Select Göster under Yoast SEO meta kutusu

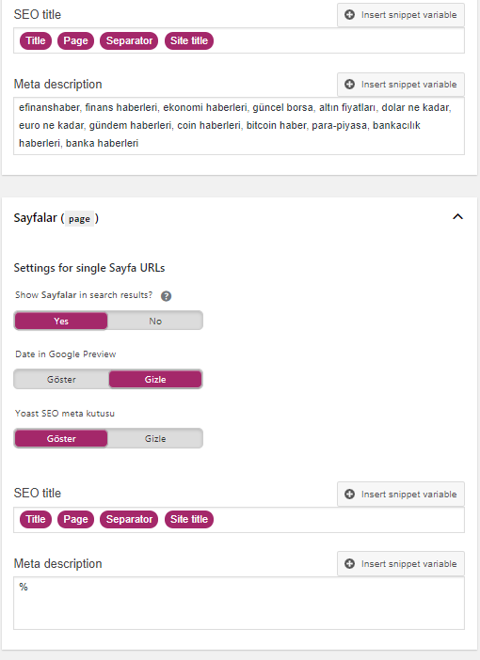61,439
